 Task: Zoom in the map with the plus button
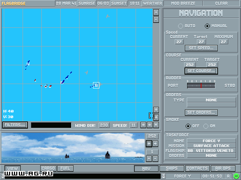156,12
